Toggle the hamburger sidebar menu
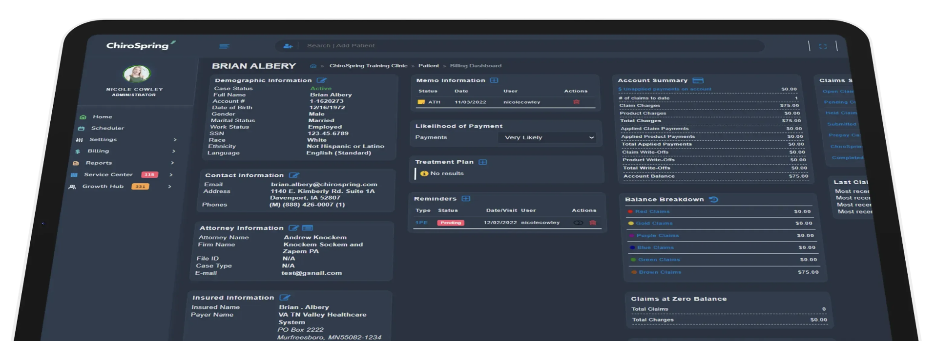 224,46
